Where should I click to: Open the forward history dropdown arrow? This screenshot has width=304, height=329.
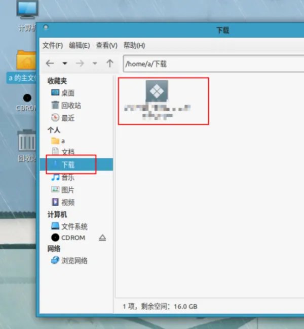tap(95, 63)
